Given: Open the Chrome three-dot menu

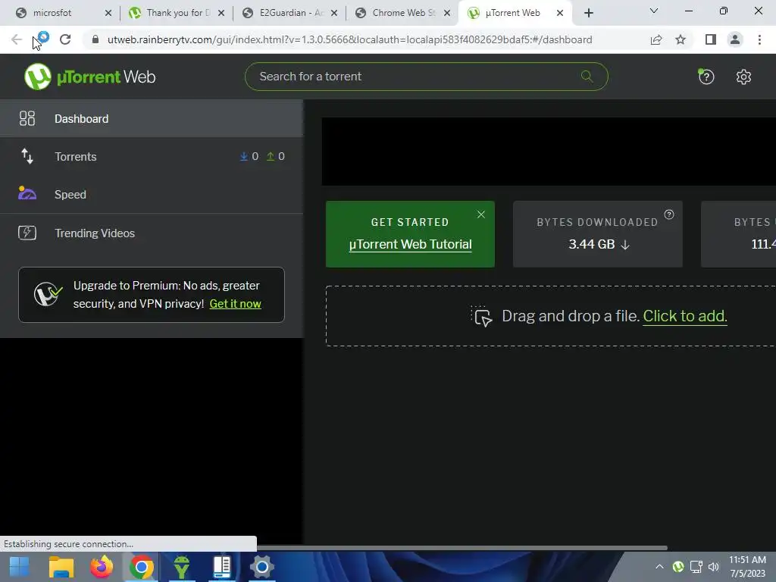Looking at the screenshot, I should (759, 39).
